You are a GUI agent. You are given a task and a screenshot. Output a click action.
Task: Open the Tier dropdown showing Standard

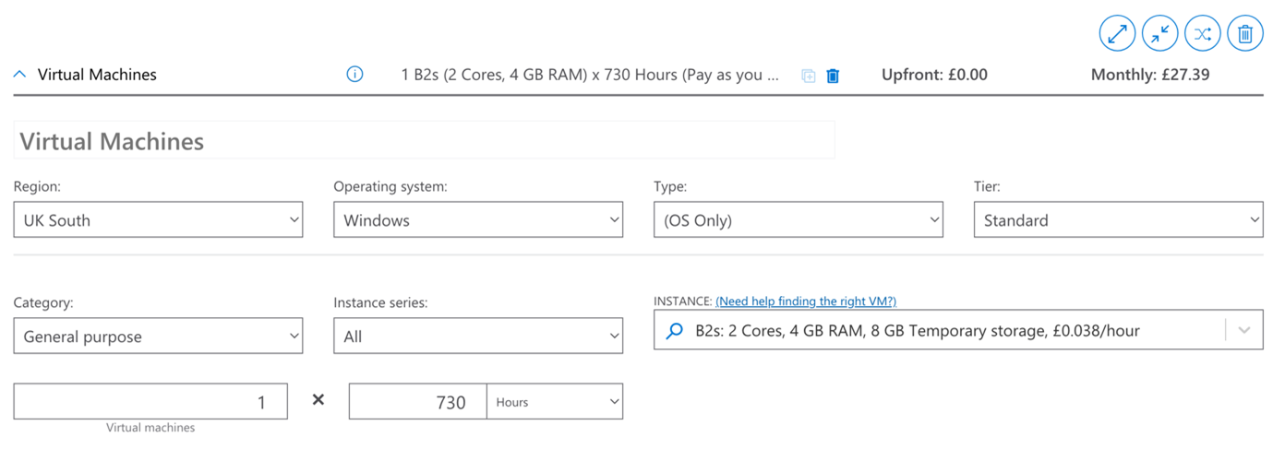pyautogui.click(x=1118, y=220)
